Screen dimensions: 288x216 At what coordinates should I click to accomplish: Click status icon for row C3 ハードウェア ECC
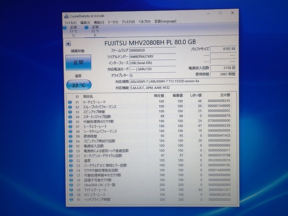tap(71, 166)
